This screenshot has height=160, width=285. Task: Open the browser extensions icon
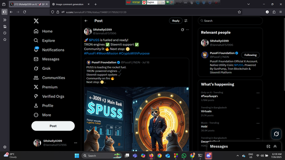point(274,12)
